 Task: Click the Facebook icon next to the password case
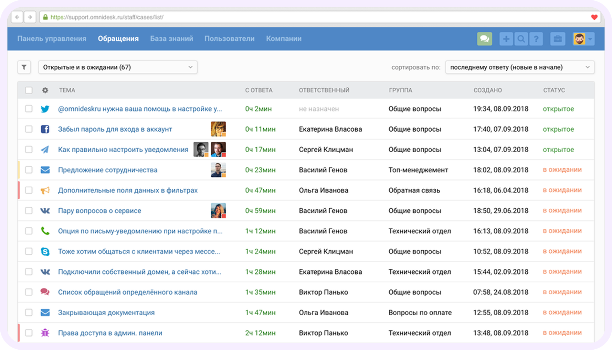coord(45,129)
